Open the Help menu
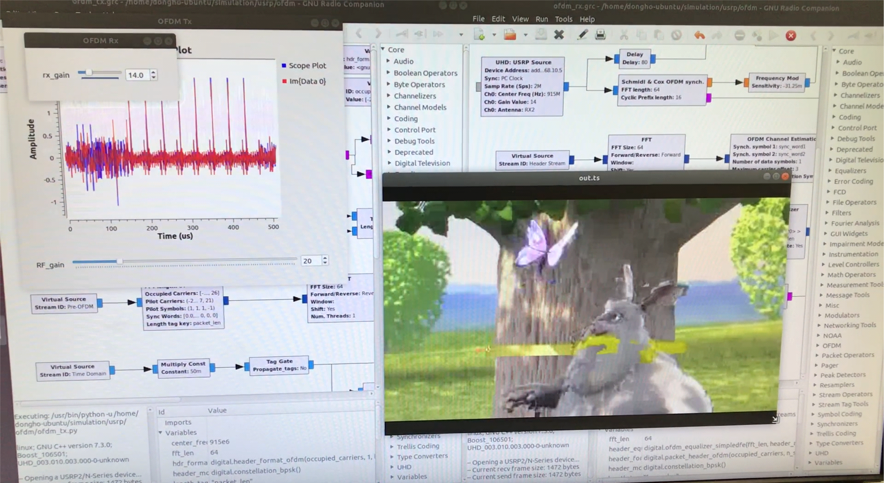The width and height of the screenshot is (884, 483). click(587, 19)
